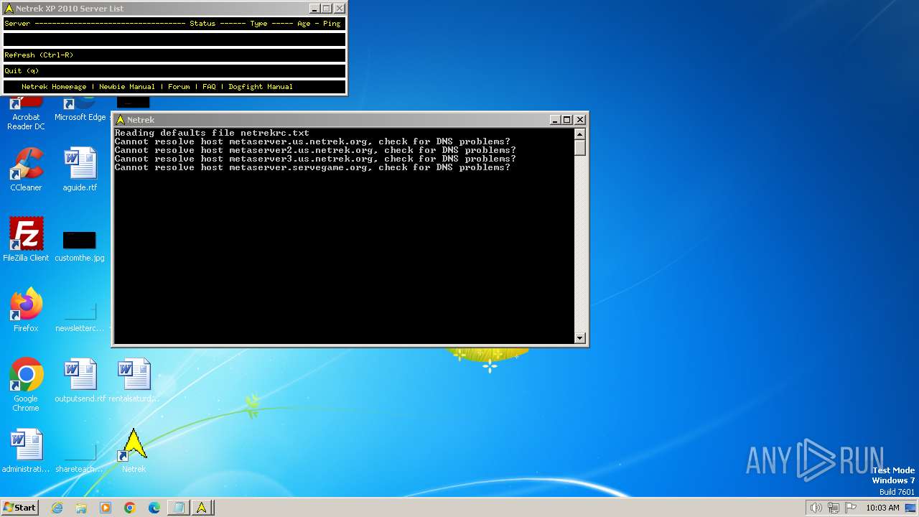Open Edge from the taskbar
This screenshot has width=919, height=517.
tap(154, 508)
